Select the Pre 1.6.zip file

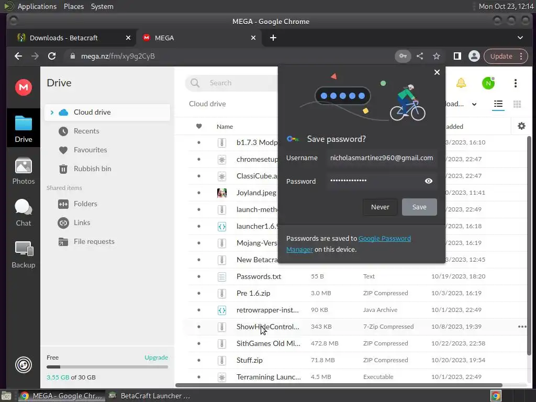[356, 293]
